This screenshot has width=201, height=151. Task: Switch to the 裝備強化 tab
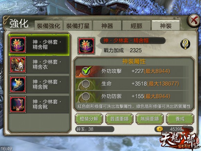click(49, 26)
